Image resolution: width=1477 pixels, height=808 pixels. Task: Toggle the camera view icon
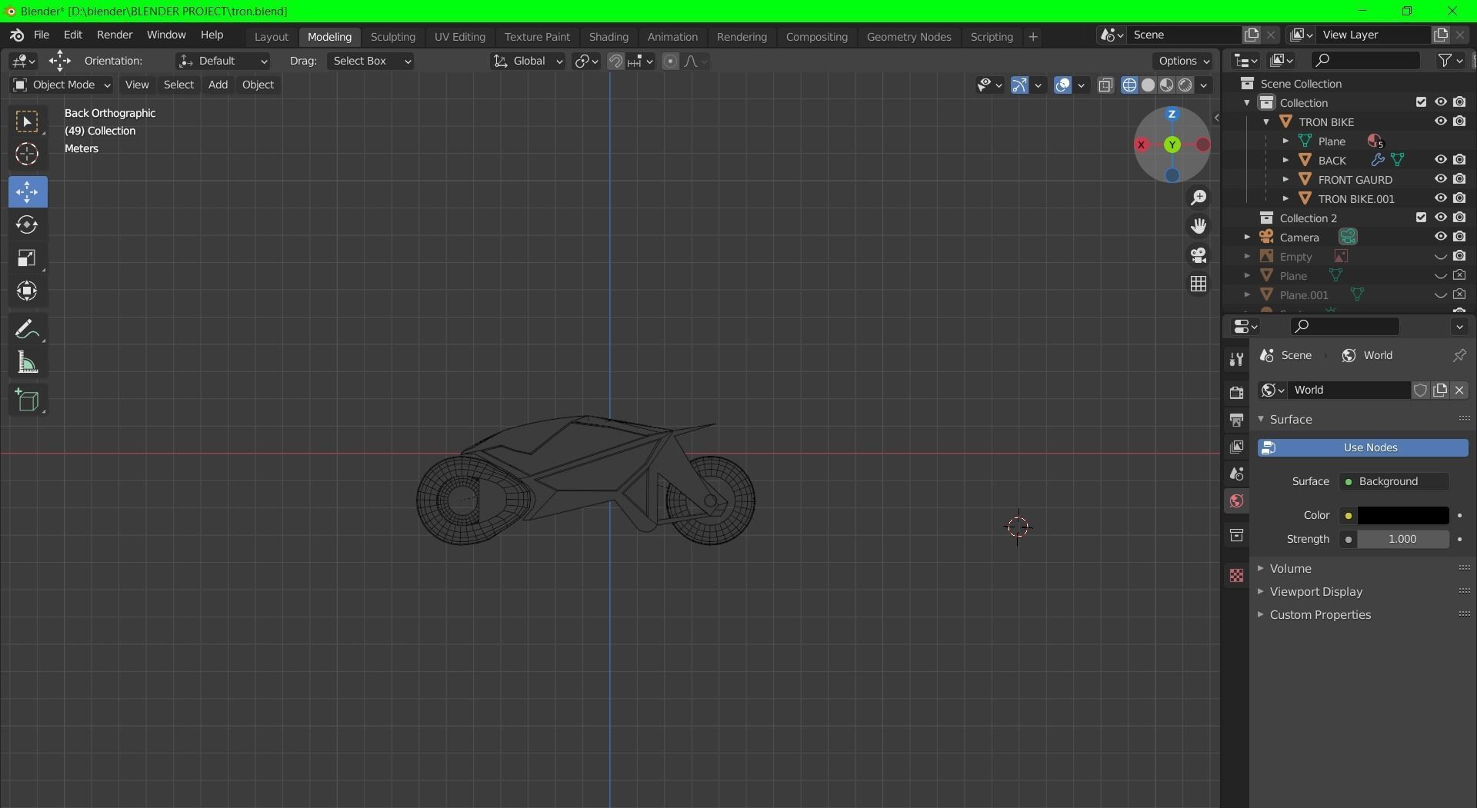(1199, 254)
